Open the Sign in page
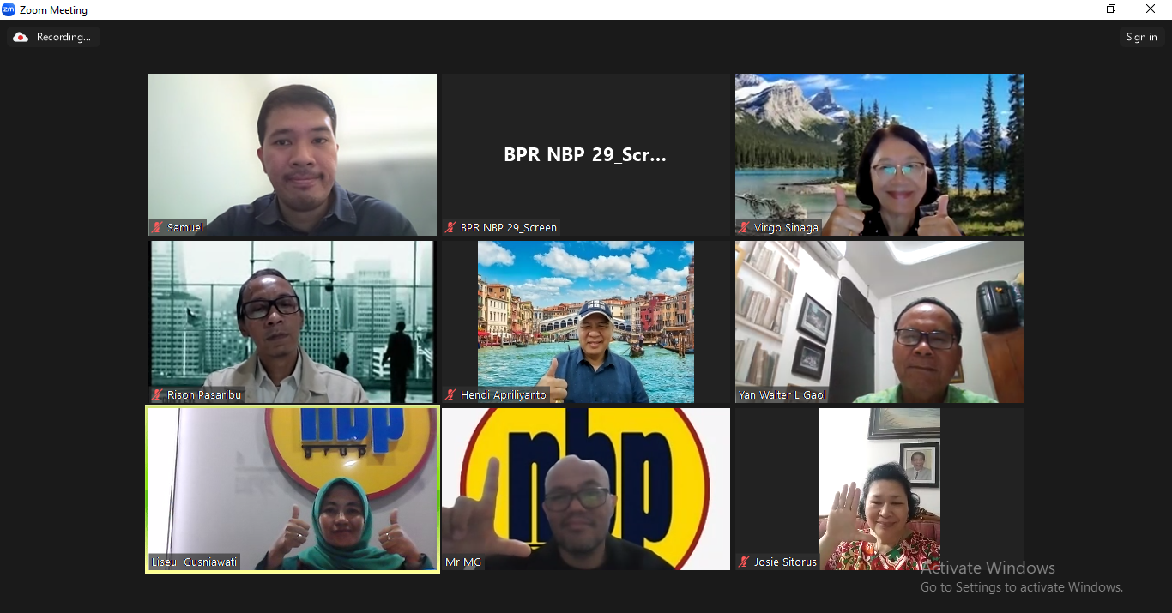Viewport: 1172px width, 613px height. point(1141,37)
